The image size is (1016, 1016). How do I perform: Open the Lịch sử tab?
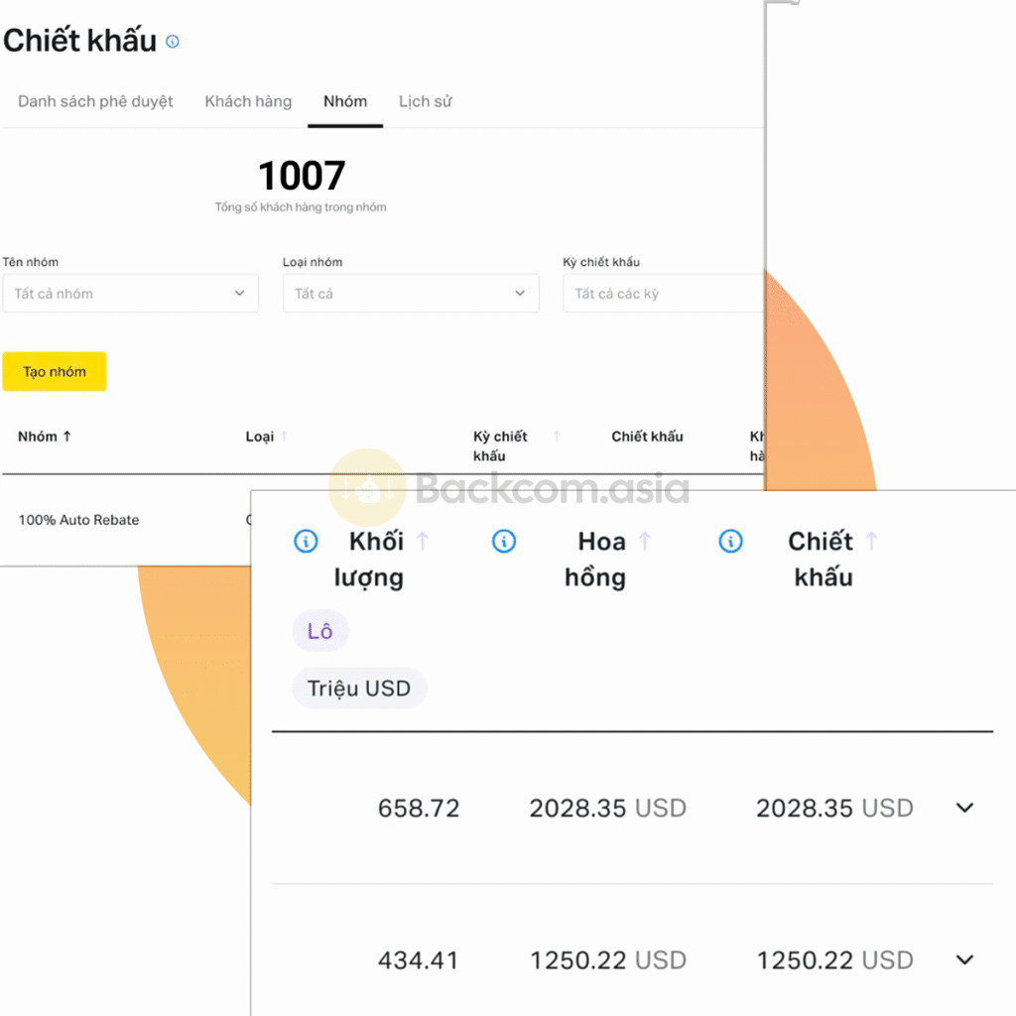point(425,101)
